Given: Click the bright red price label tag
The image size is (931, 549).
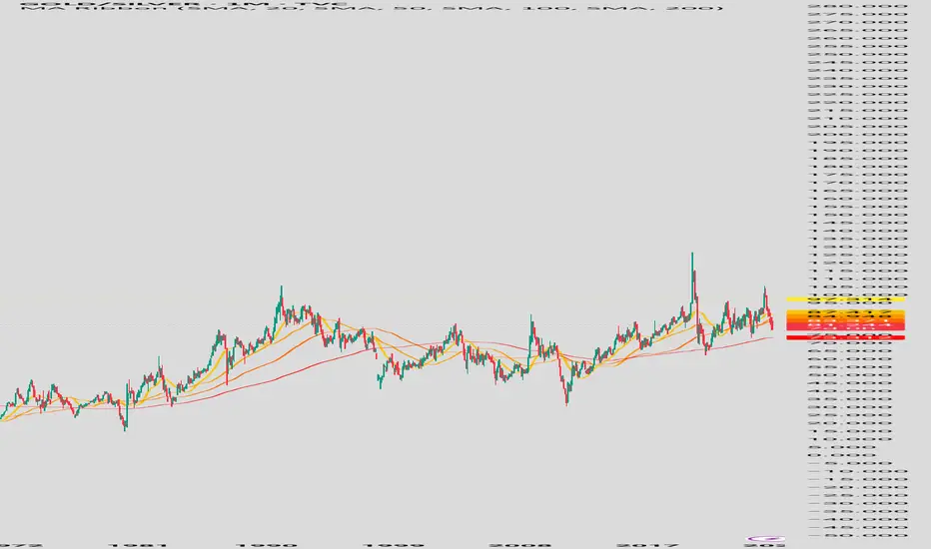Looking at the screenshot, I should [845, 337].
